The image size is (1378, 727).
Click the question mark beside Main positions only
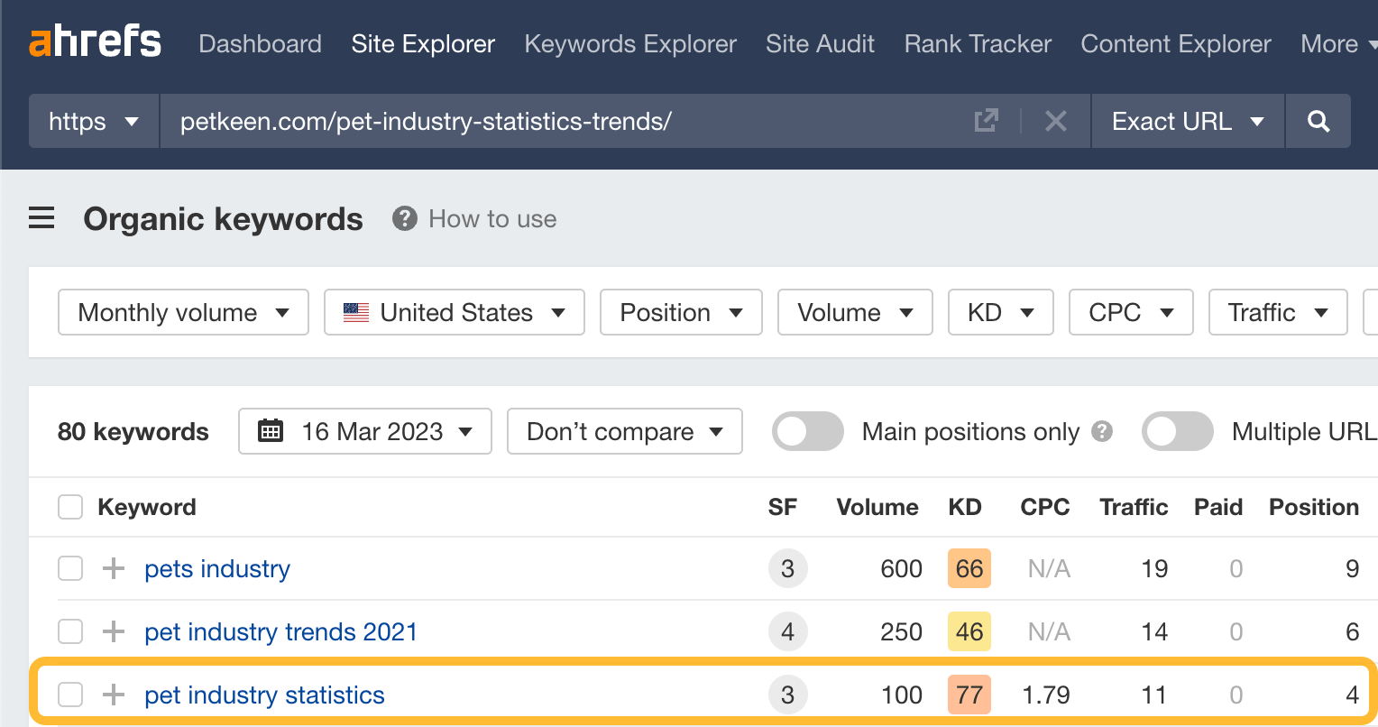[1101, 432]
